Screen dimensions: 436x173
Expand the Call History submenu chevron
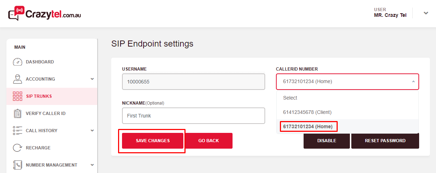click(92, 131)
